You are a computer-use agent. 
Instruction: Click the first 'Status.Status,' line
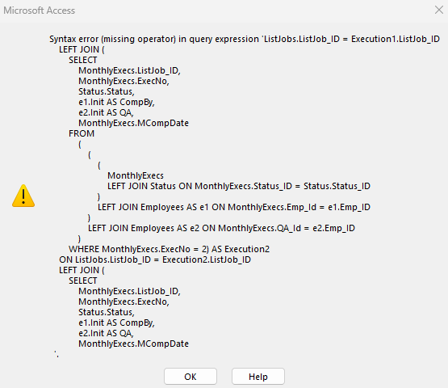[107, 91]
